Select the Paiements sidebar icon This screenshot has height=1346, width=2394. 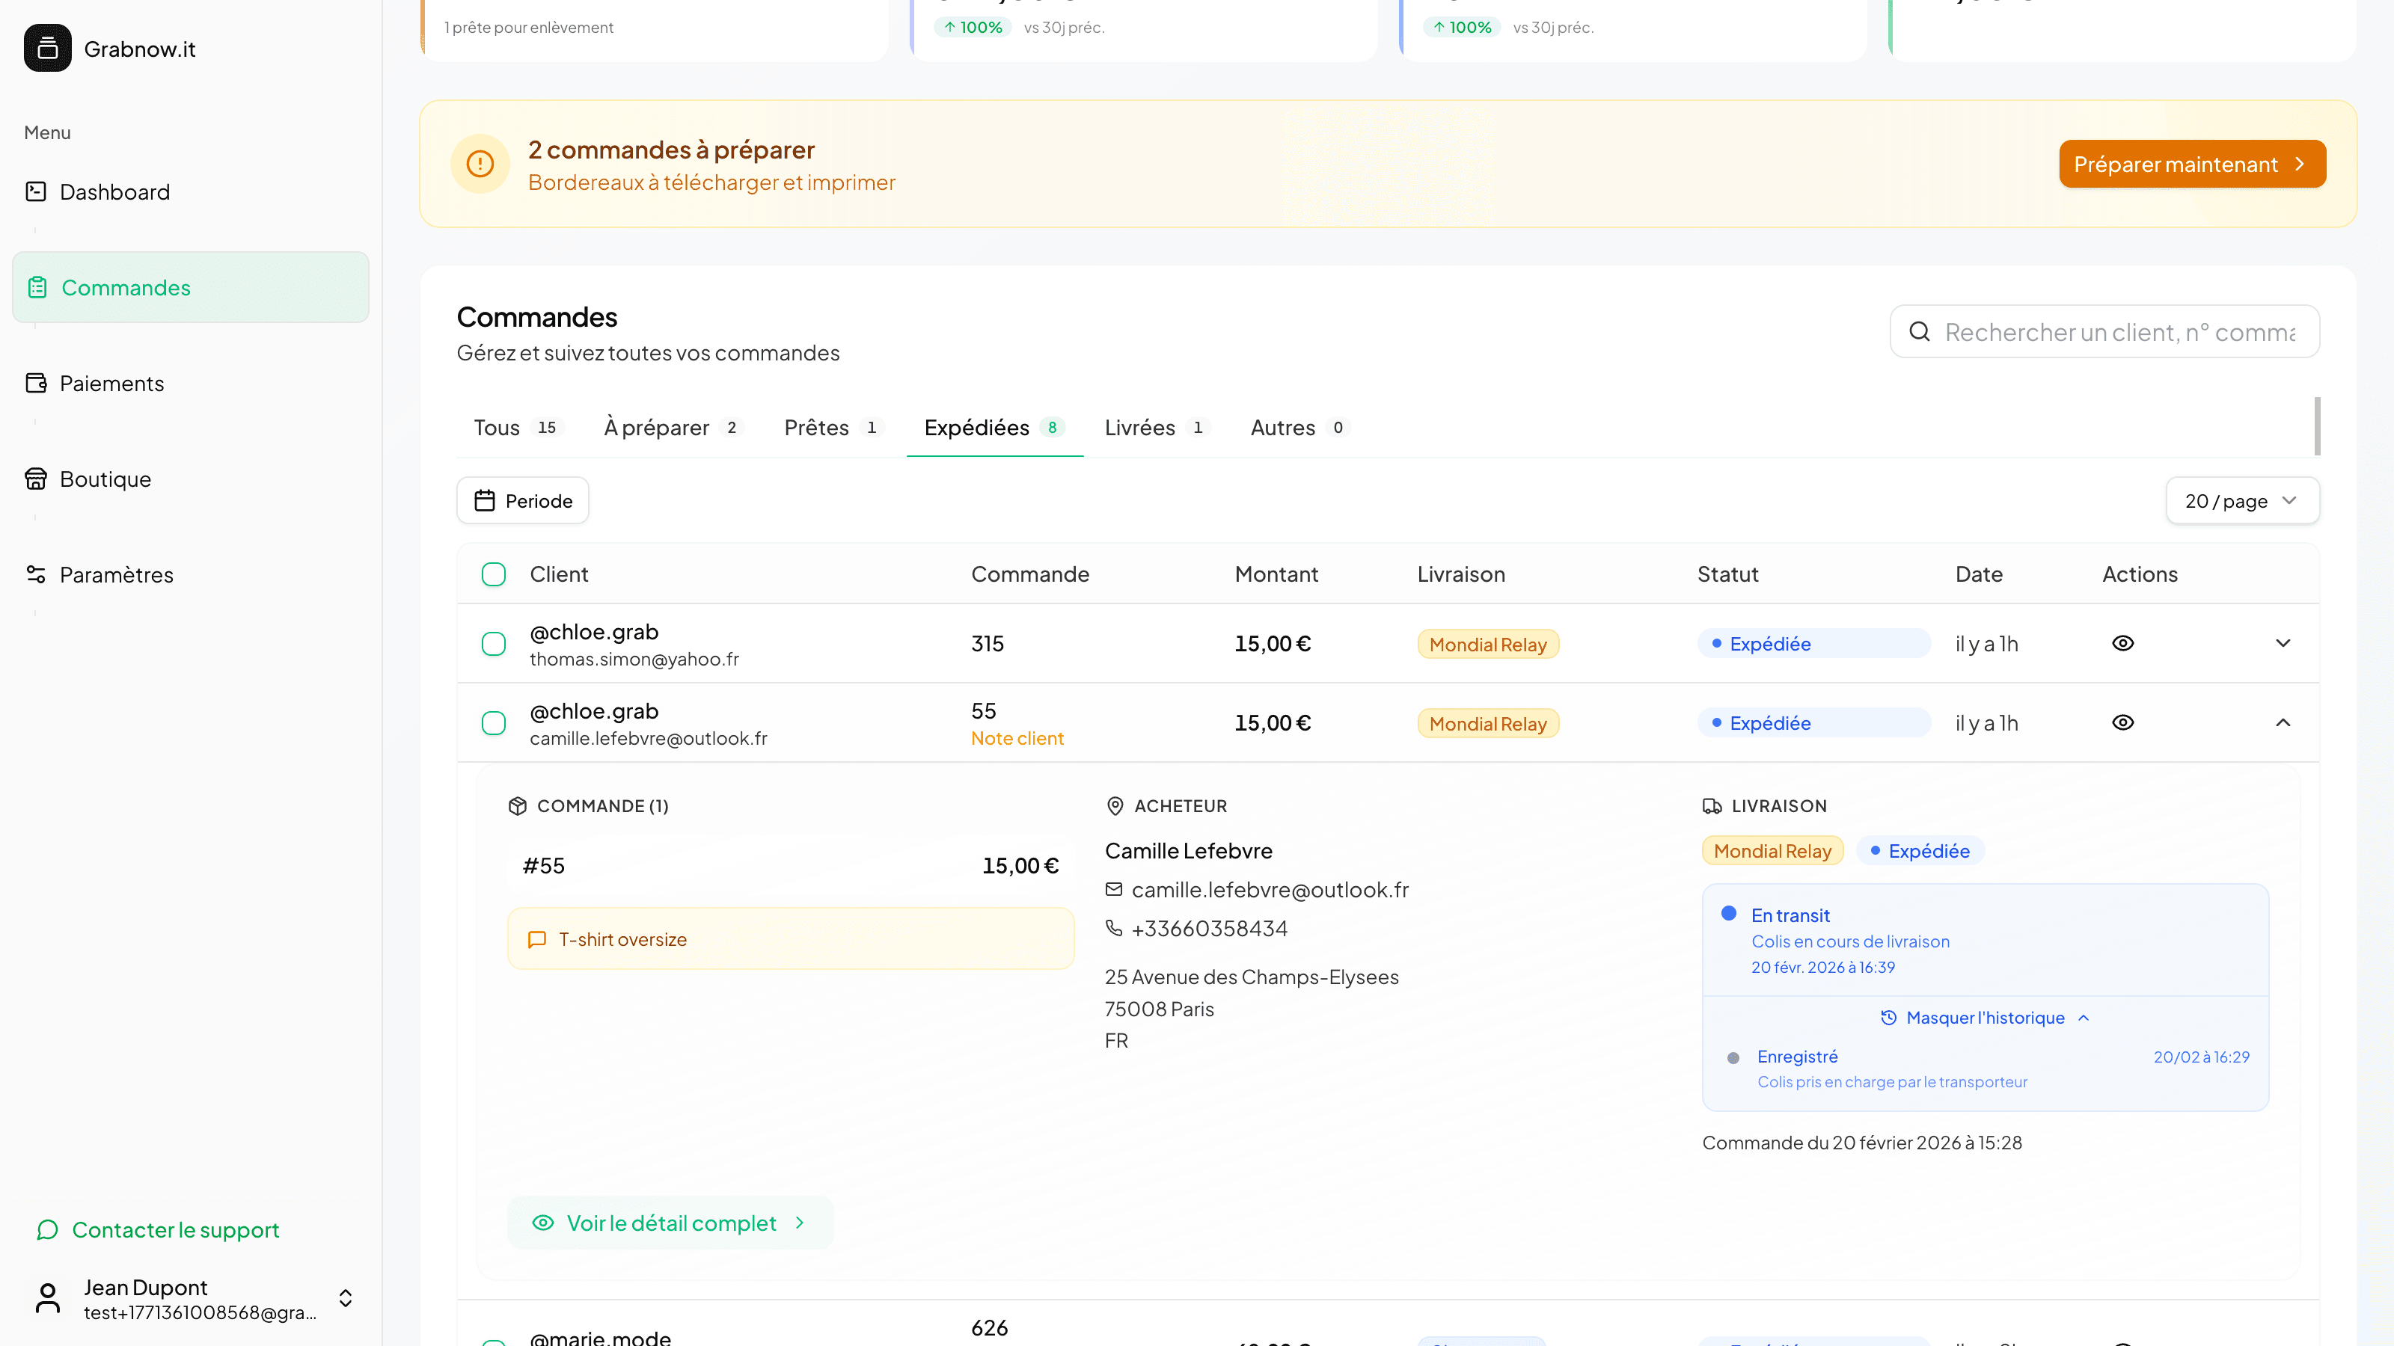coord(36,383)
